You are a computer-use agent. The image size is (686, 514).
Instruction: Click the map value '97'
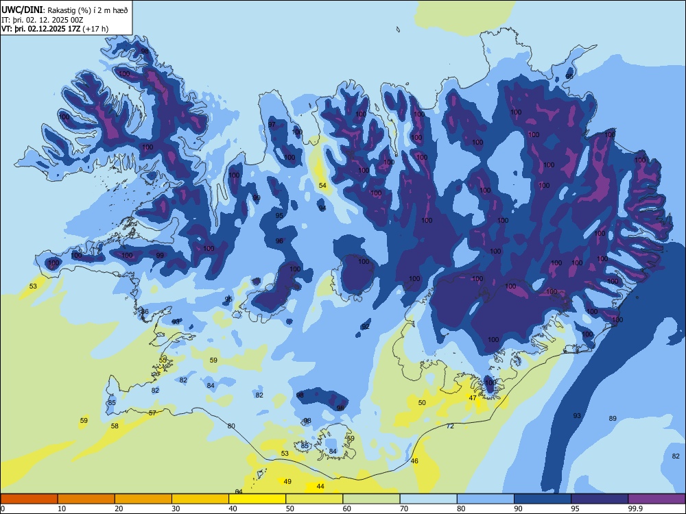(272, 125)
